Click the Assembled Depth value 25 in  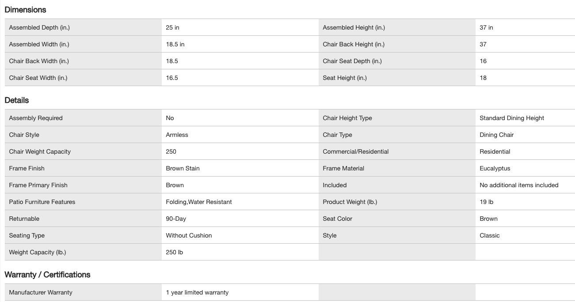[172, 27]
